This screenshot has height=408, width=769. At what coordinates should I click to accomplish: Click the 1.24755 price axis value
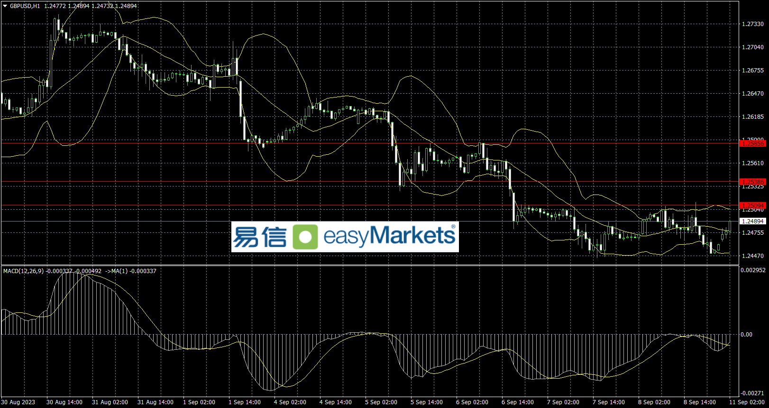[x=753, y=233]
